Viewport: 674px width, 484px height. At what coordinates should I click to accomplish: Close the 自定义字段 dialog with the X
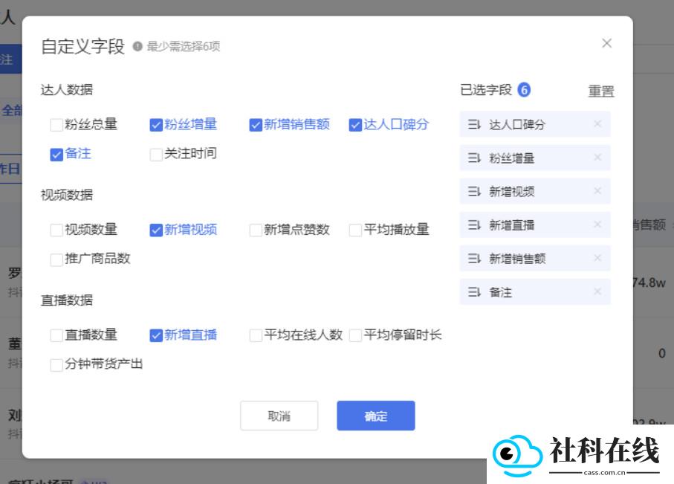point(606,43)
